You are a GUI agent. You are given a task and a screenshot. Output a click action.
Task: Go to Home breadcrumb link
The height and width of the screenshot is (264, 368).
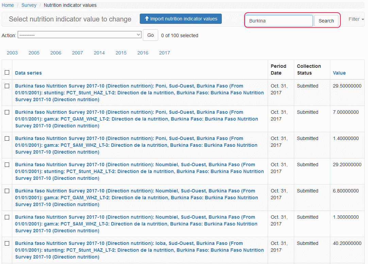click(8, 5)
